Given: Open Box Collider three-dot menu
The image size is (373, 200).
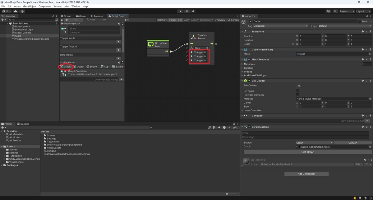Looking at the screenshot, I should click(370, 81).
